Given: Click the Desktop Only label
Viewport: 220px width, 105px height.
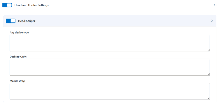Looking at the screenshot, I should point(18,57).
